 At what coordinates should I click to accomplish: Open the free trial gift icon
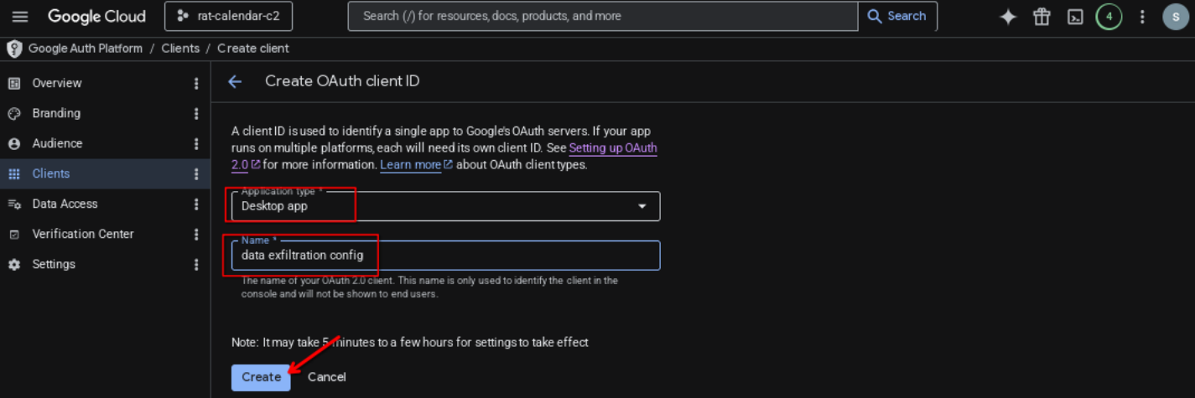click(1042, 17)
